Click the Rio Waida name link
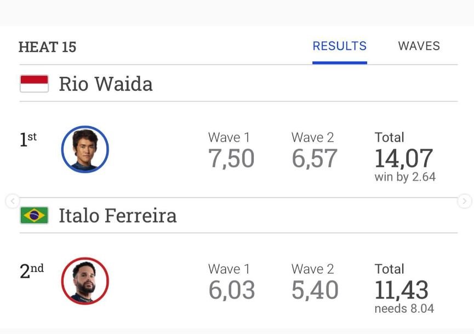 (x=106, y=84)
